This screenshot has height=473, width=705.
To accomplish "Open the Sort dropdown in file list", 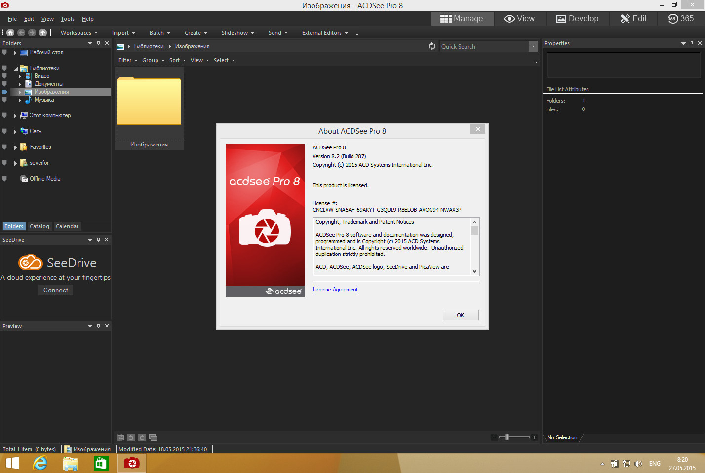I will [x=178, y=60].
